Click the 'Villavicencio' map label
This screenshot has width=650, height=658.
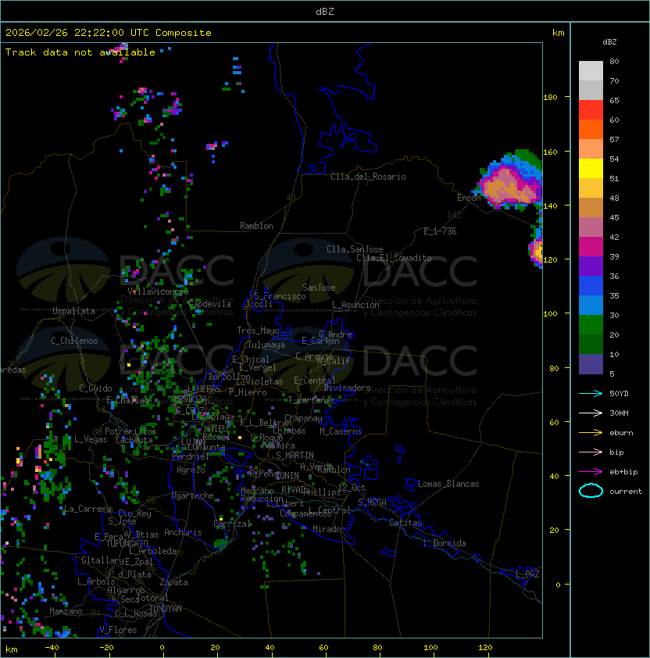[x=158, y=291]
